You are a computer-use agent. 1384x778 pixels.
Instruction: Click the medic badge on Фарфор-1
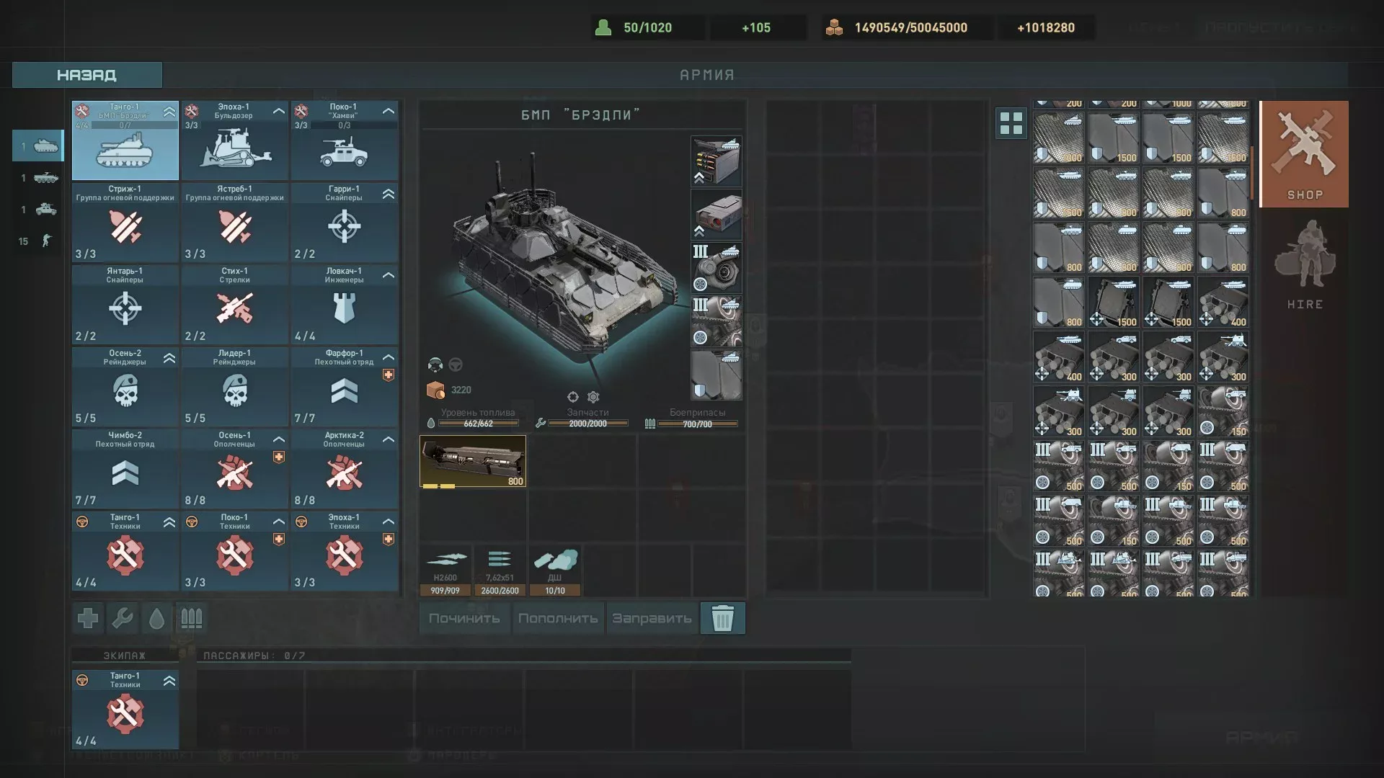[389, 375]
